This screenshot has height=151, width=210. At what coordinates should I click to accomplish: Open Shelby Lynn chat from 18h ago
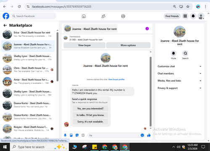pyautogui.click(x=28, y=93)
